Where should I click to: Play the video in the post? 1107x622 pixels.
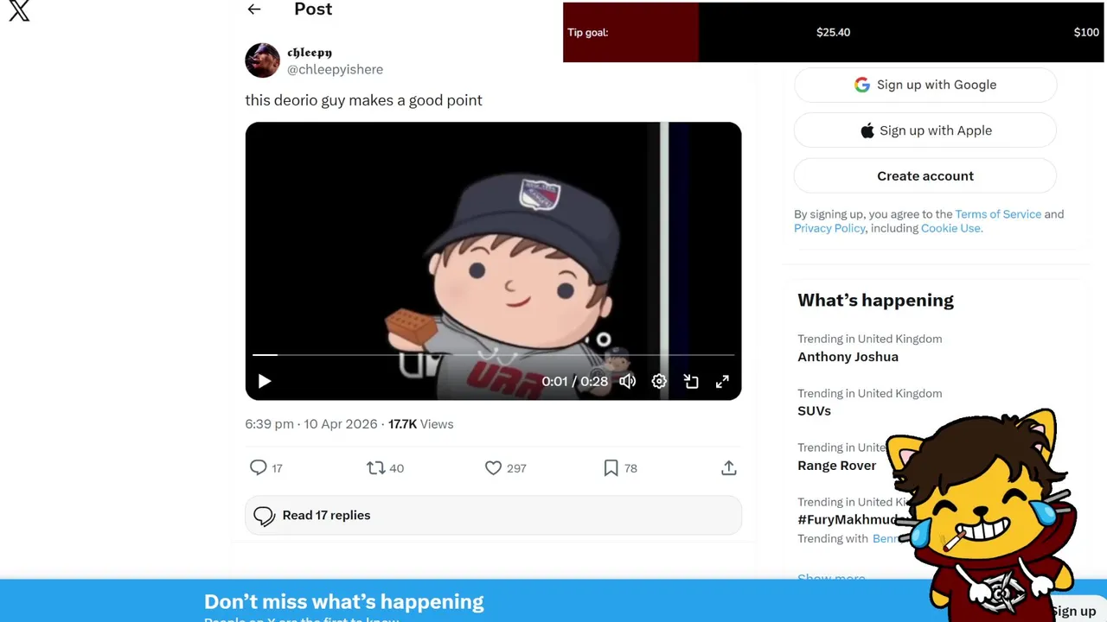(x=265, y=381)
